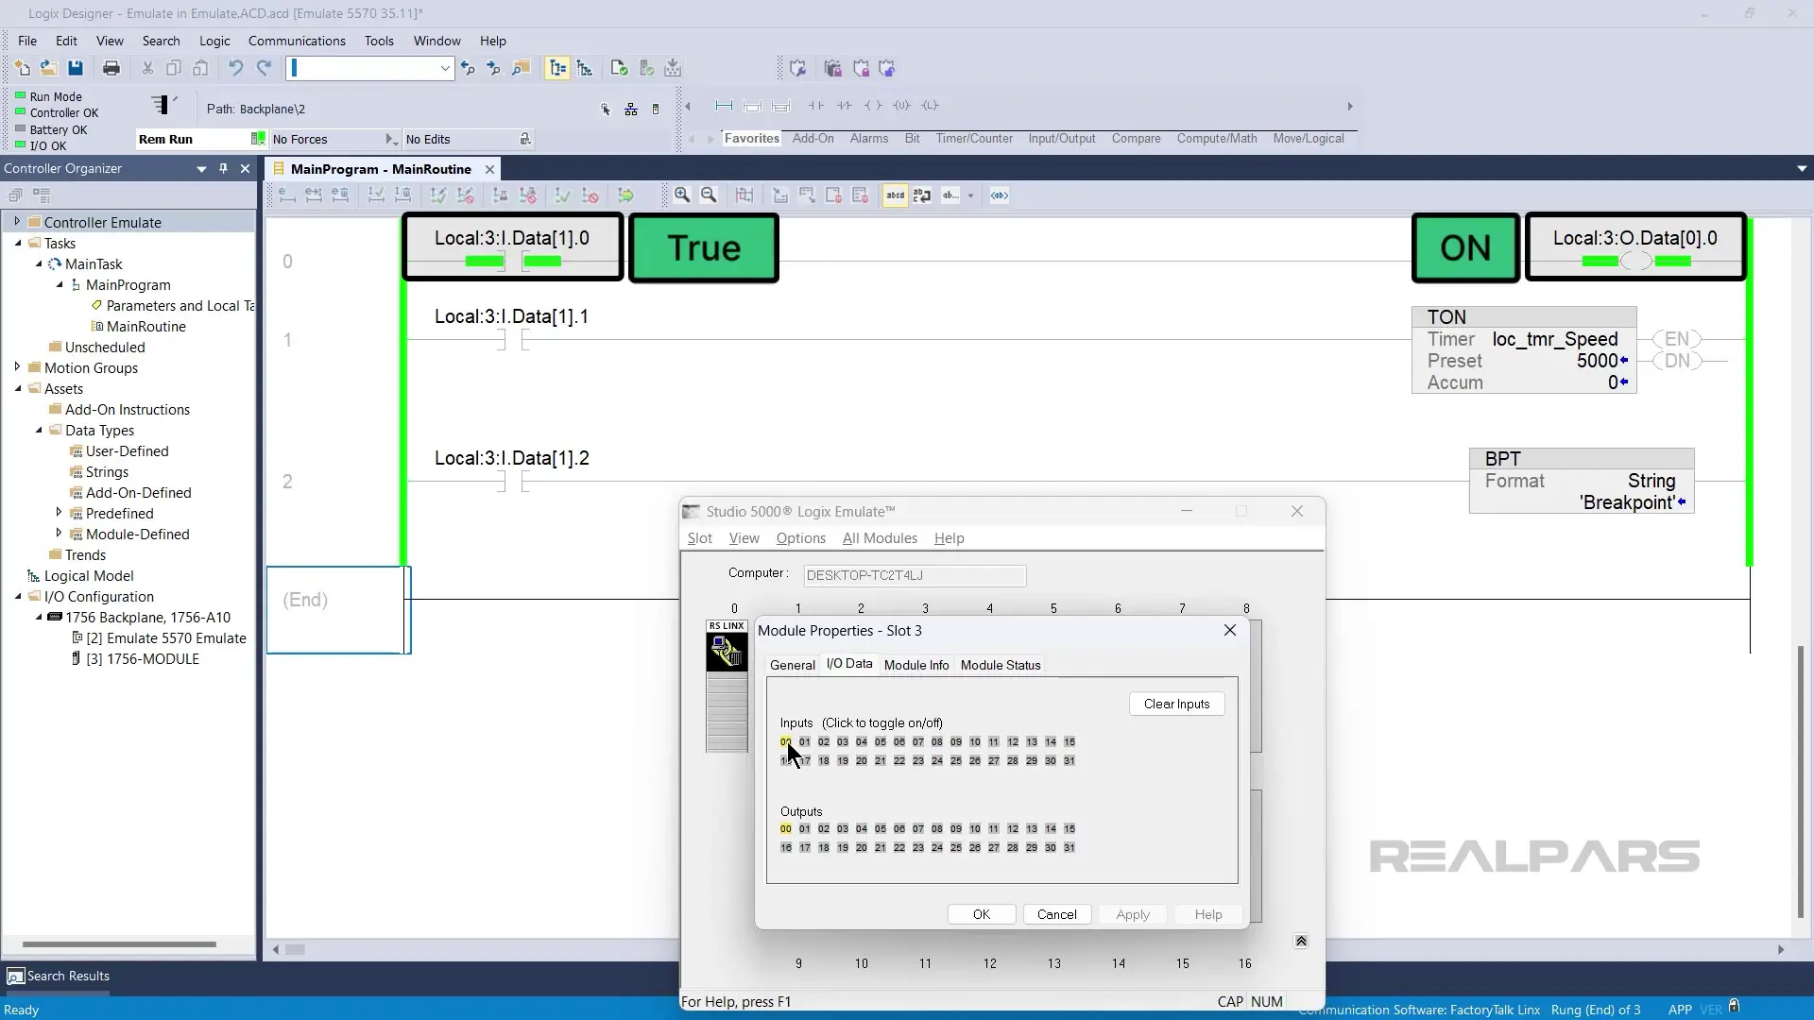Viewport: 1814px width, 1020px height.
Task: Click Cancel in Module Properties dialog
Action: coord(1056,914)
